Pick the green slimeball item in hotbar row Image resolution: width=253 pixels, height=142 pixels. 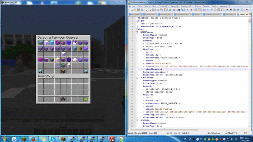click(x=86, y=99)
